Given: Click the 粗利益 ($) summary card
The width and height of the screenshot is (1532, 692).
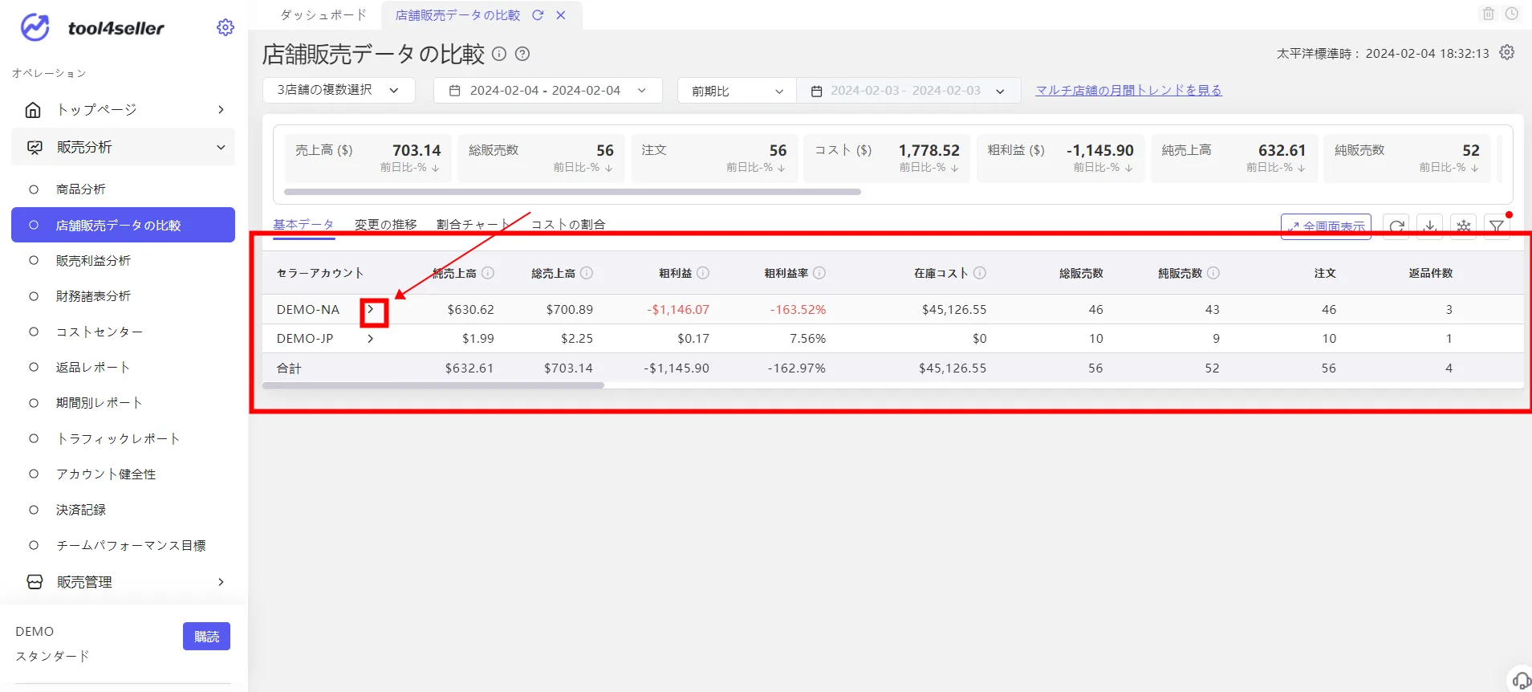Looking at the screenshot, I should (x=1061, y=158).
